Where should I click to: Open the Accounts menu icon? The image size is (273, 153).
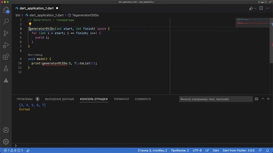pos(6,130)
